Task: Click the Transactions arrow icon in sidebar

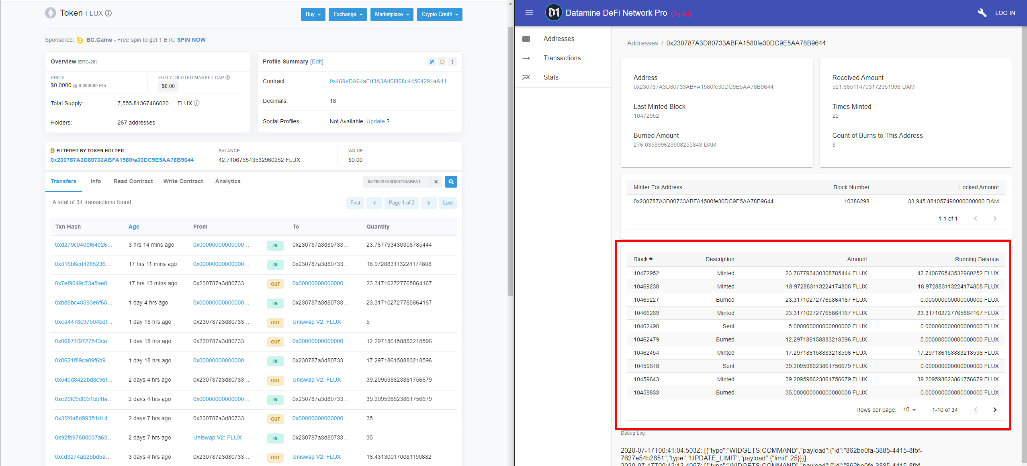Action: pyautogui.click(x=526, y=58)
